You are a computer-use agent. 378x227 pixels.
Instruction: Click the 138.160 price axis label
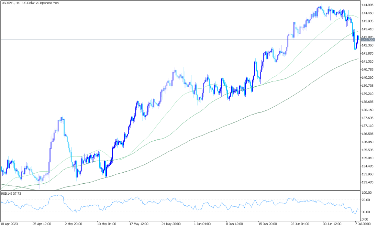pos(368,110)
